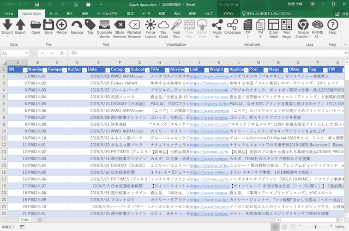Click the Export arrow icon
349x231 pixels.
[20, 25]
